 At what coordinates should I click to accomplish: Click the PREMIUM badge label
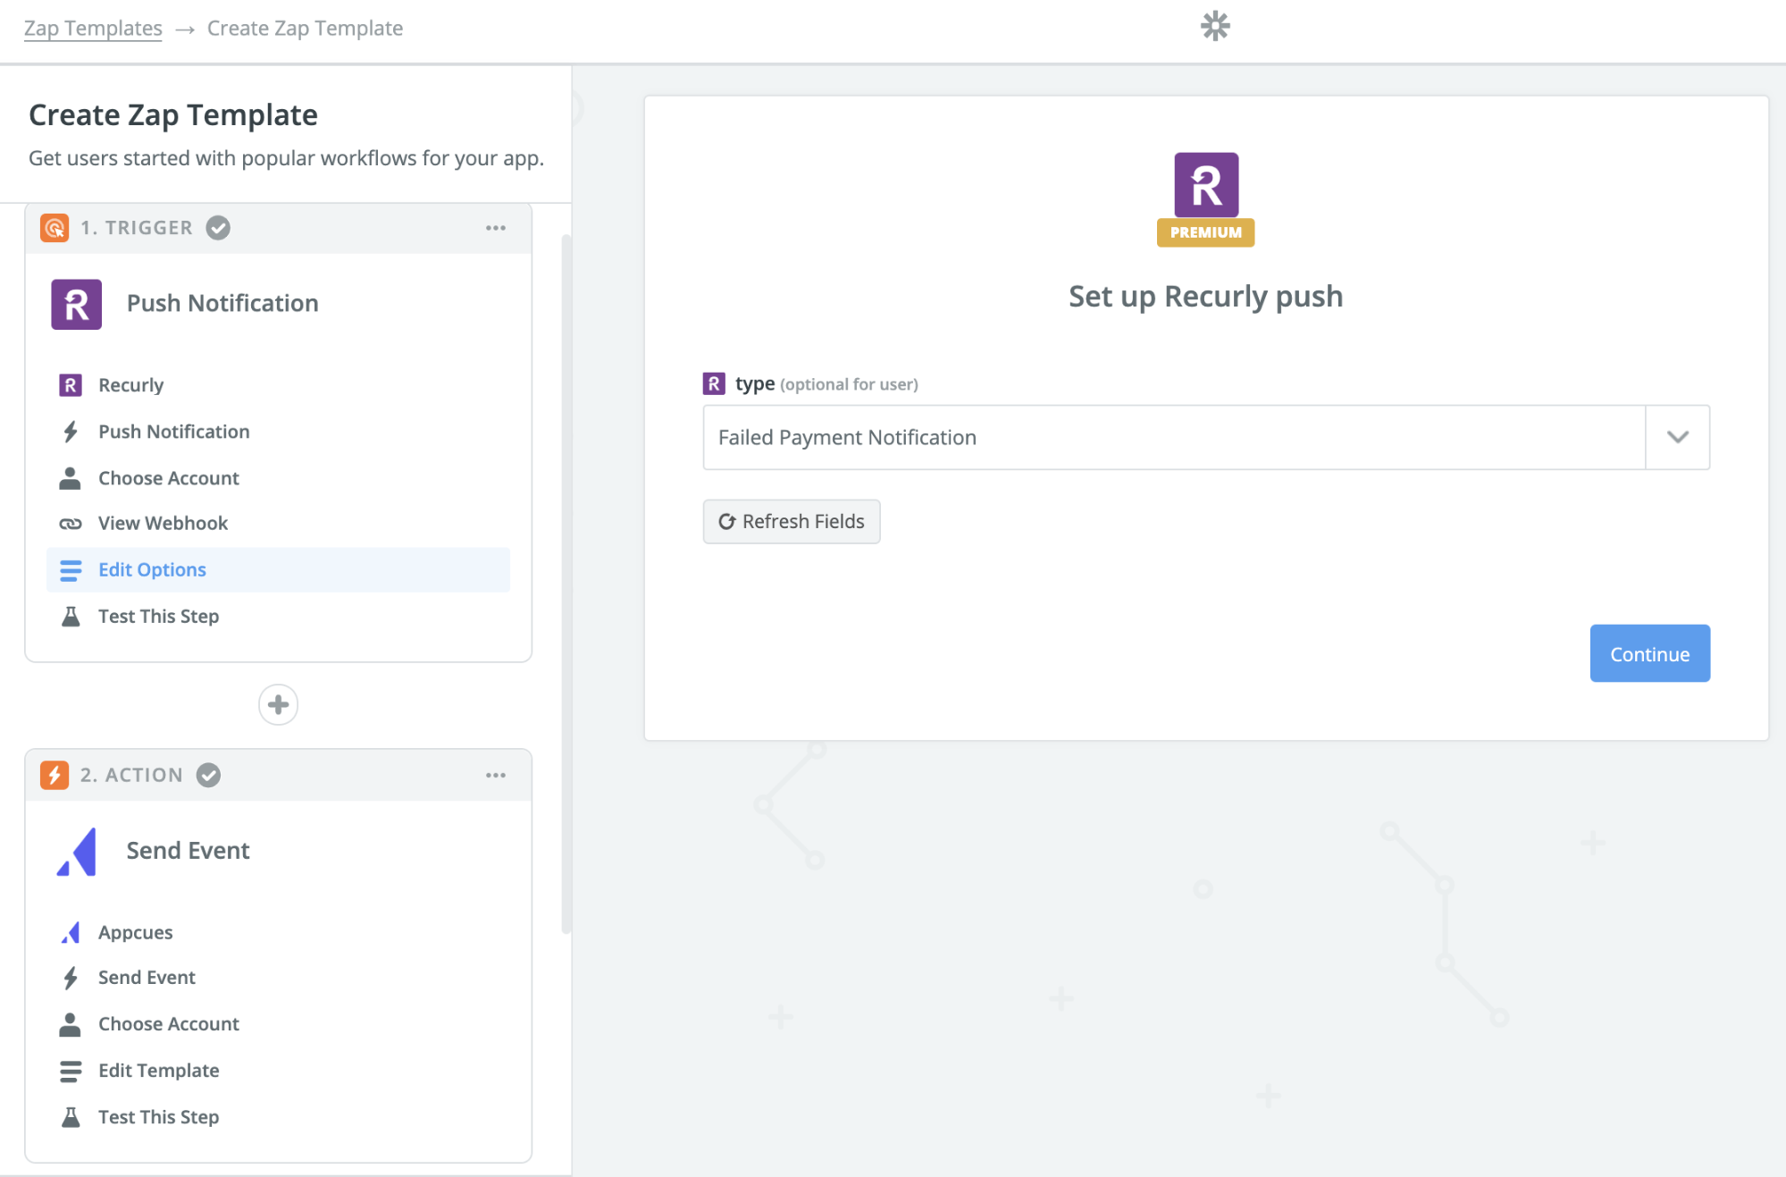[x=1205, y=232]
